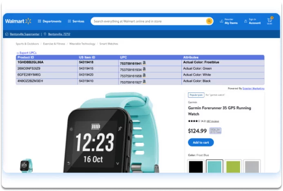Screen dimensions: 283x191
Task: Select the black color swatch
Action: 196,166
